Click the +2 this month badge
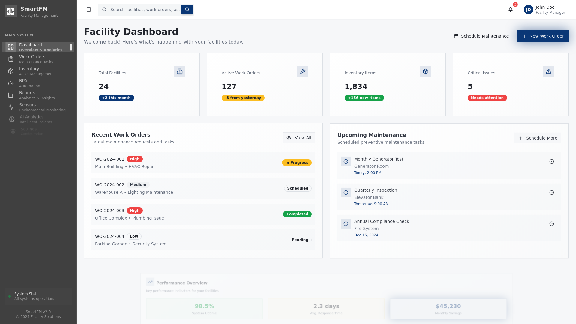Image resolution: width=576 pixels, height=324 pixels. [116, 98]
